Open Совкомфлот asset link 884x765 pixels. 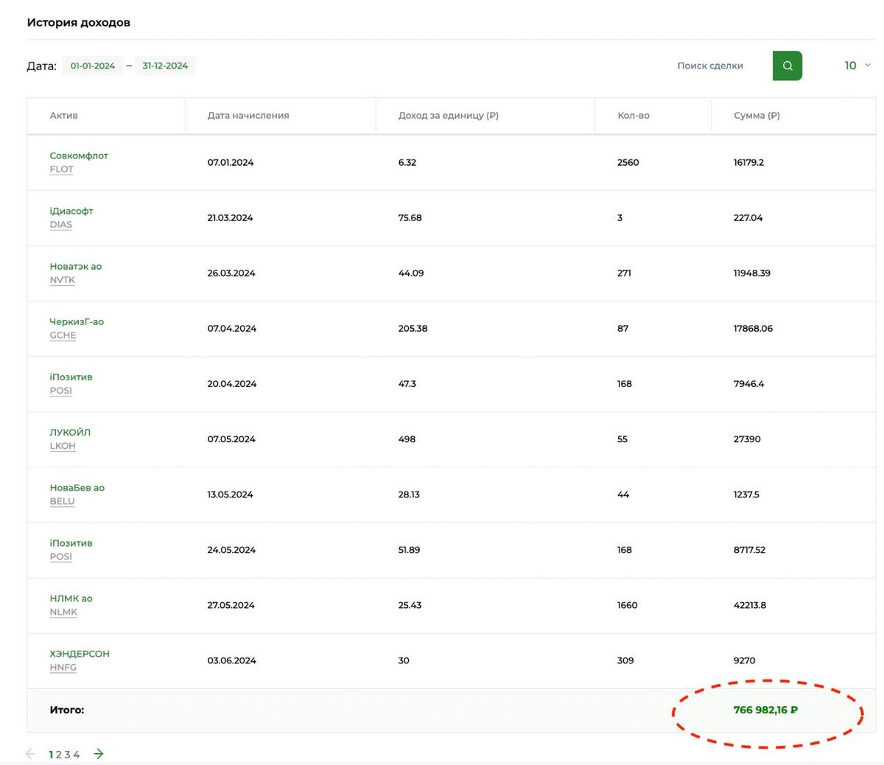tap(79, 156)
